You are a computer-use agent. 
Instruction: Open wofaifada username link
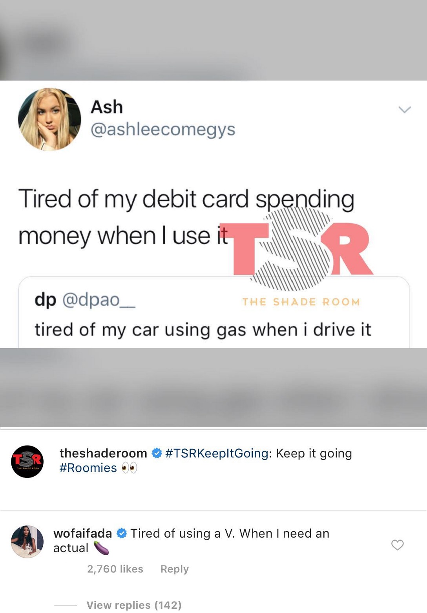click(x=83, y=533)
